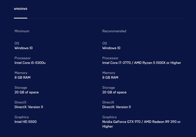Click minimum Memory 8 GB RAM value
Viewport: 196px width, 137px height.
pyautogui.click(x=23, y=78)
